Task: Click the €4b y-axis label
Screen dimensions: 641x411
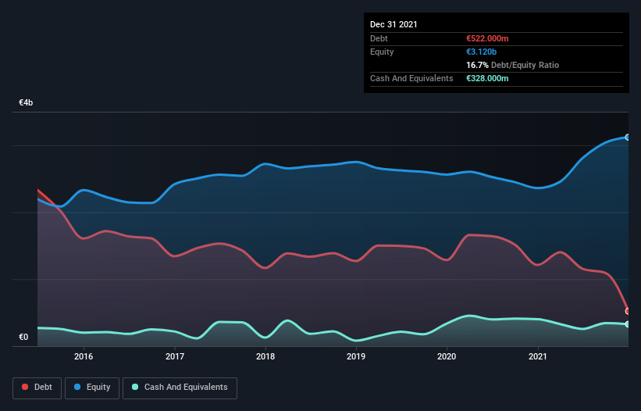Action: [26, 102]
